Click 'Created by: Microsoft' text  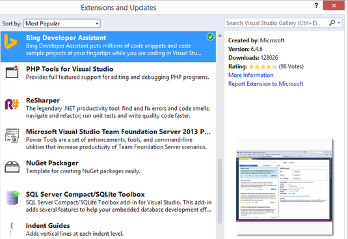pyautogui.click(x=256, y=40)
